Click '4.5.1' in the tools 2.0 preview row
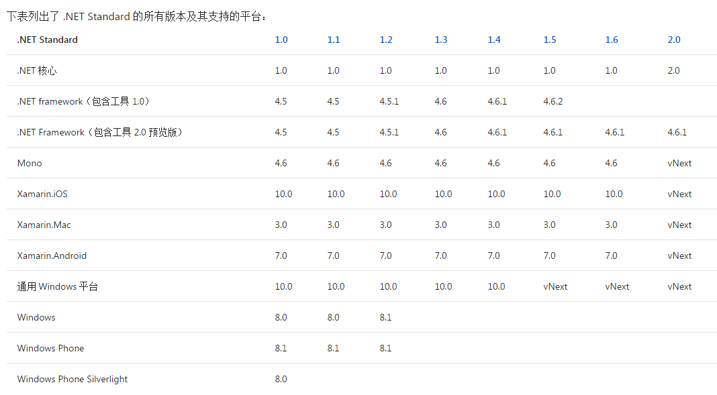The height and width of the screenshot is (395, 717). 389,132
